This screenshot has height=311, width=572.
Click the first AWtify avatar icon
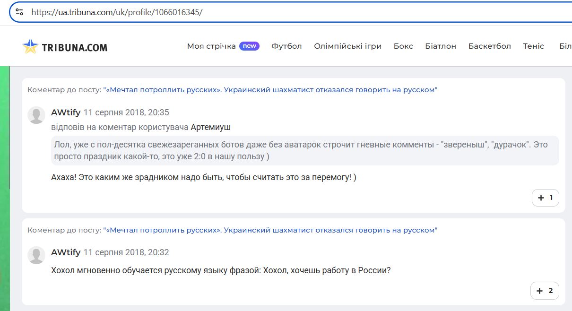pos(36,115)
